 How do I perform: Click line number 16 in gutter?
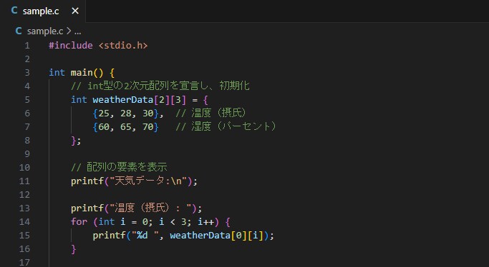(24, 248)
